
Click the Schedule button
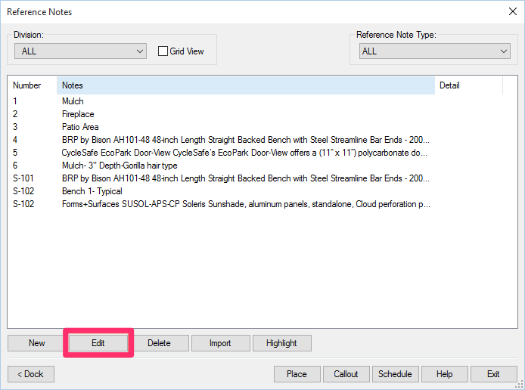coord(396,374)
